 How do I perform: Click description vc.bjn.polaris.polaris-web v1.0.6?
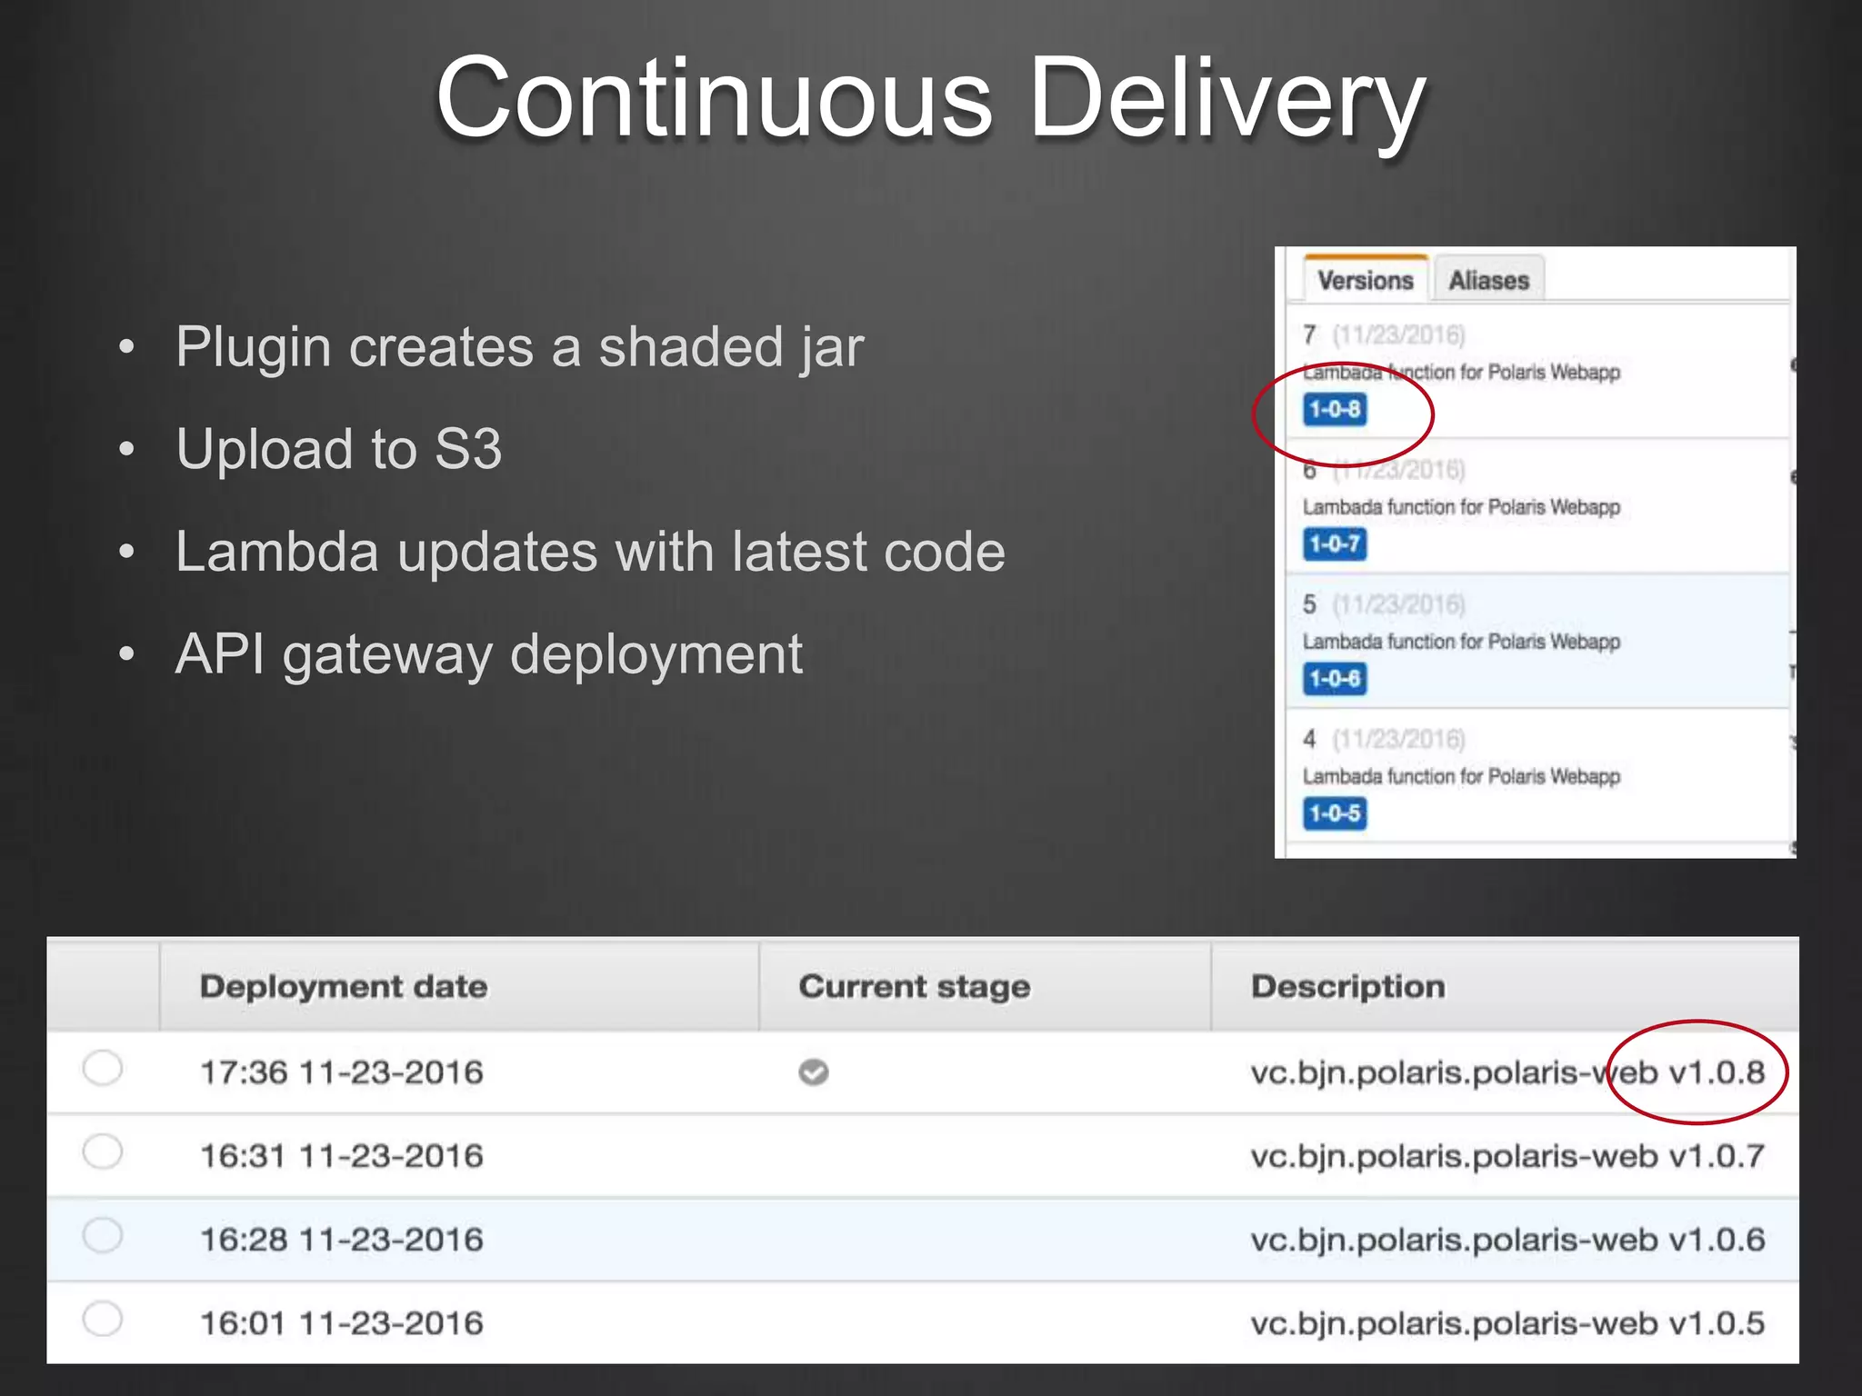(1507, 1241)
